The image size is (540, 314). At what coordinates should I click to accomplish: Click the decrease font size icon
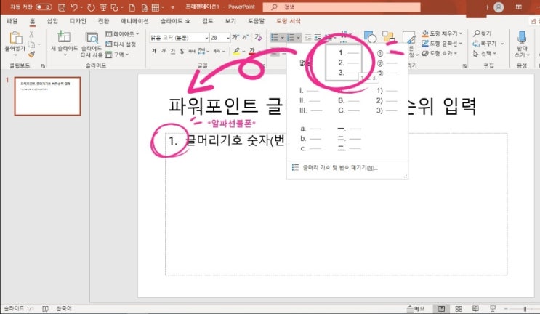click(x=245, y=37)
